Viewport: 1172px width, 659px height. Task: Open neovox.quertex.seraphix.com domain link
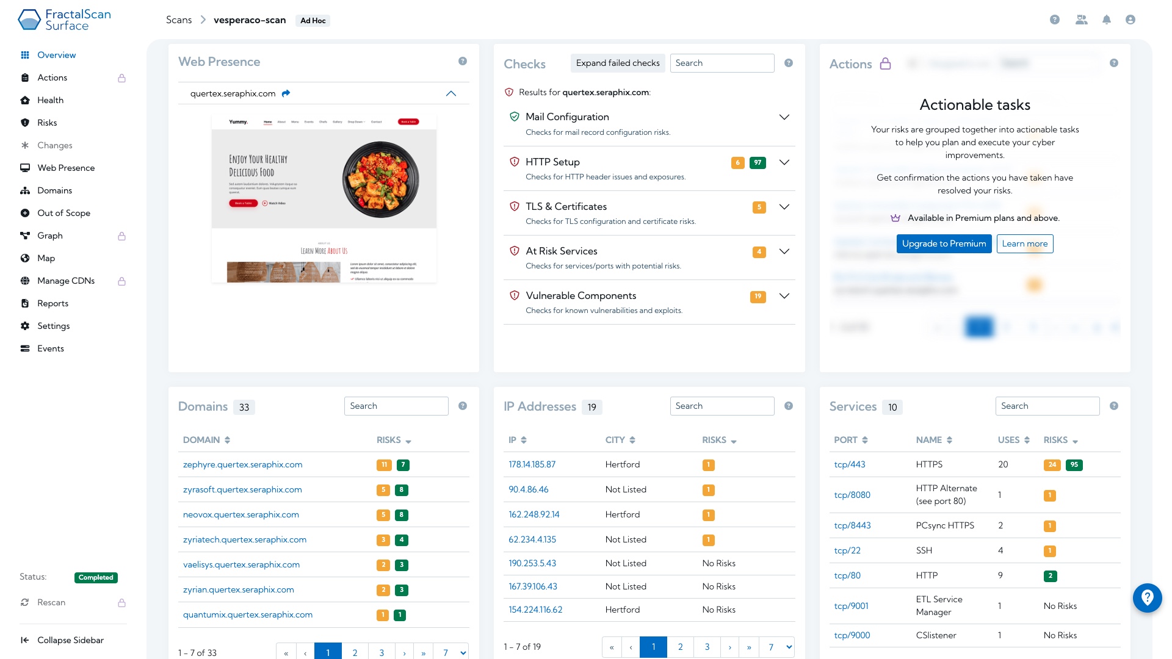(x=241, y=514)
